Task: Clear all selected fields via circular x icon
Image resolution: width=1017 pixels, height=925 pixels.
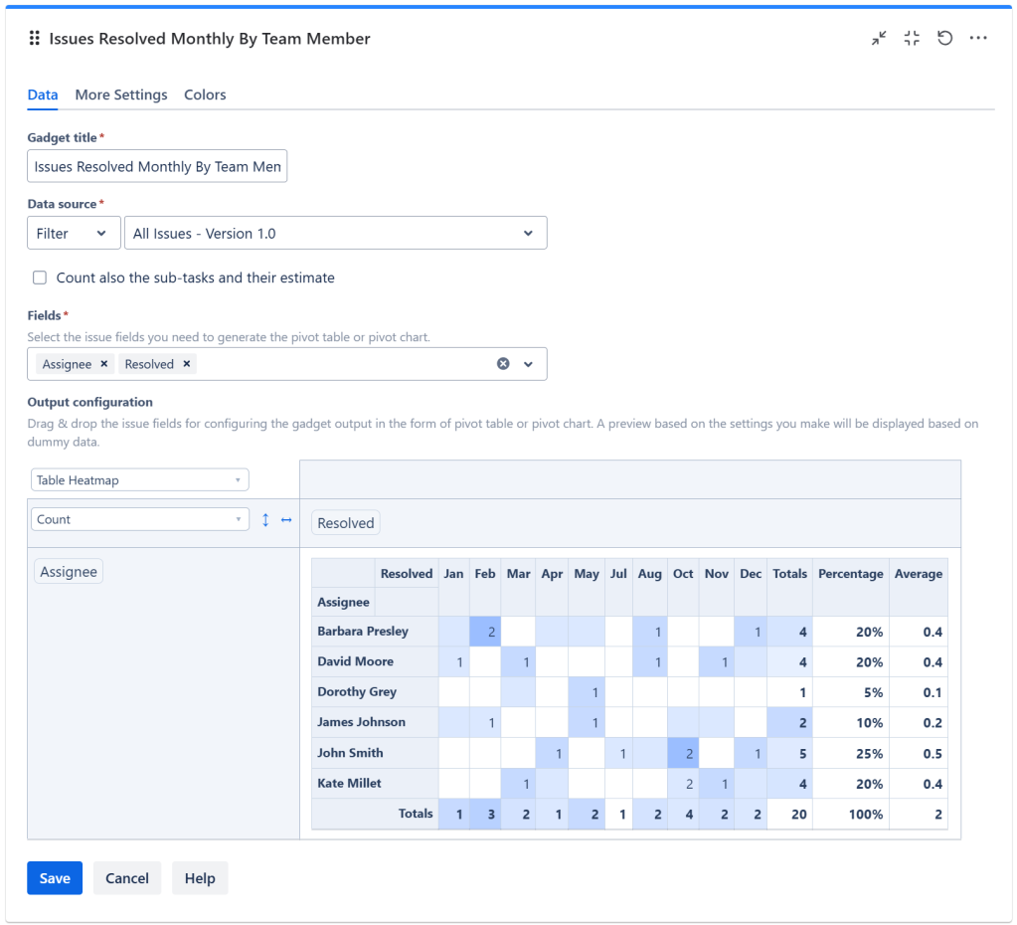Action: 503,364
